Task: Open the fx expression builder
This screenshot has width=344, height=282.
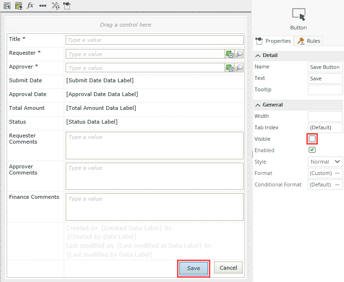Action: click(x=30, y=5)
